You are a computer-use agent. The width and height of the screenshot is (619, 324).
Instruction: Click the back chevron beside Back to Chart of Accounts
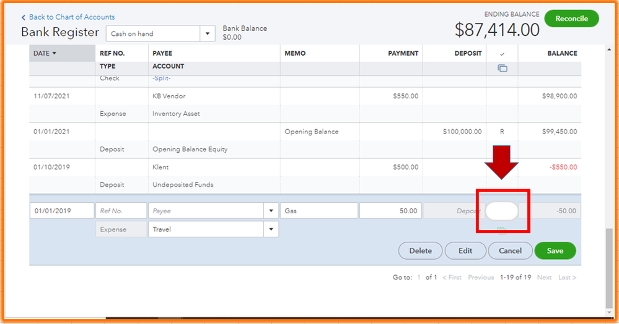tap(24, 17)
